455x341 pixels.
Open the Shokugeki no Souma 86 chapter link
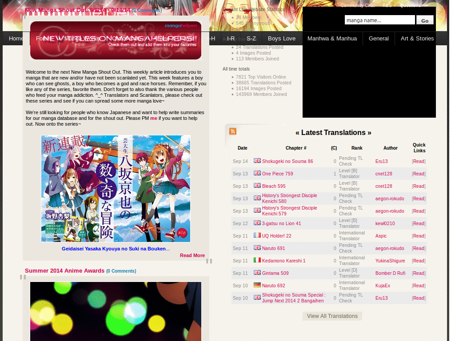click(x=287, y=161)
